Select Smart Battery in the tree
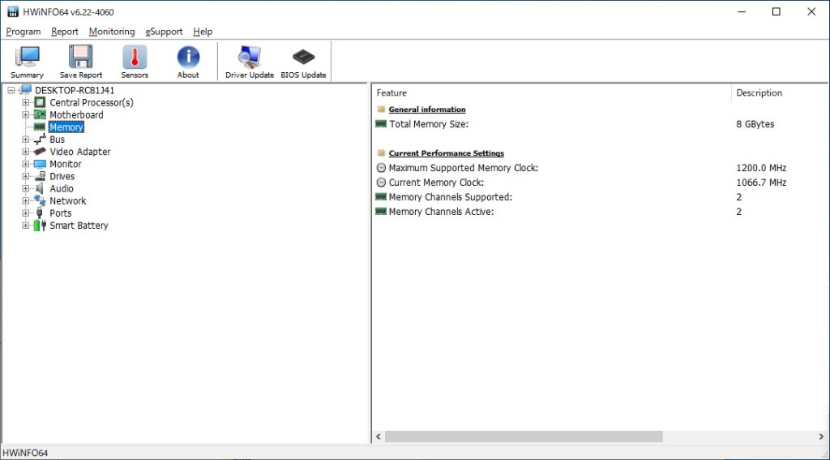830x460 pixels. coord(79,226)
